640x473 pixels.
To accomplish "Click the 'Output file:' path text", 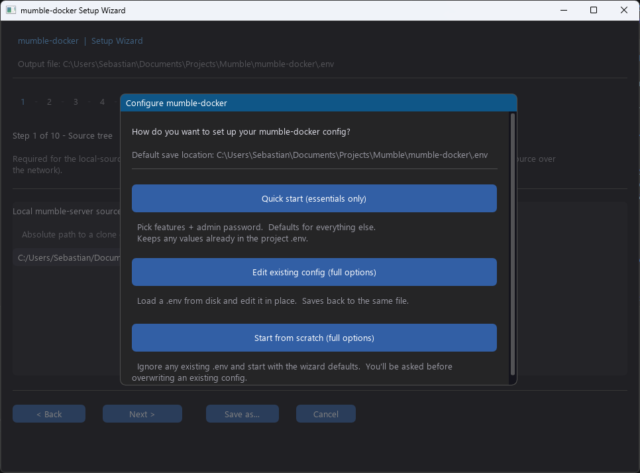I will click(x=176, y=64).
